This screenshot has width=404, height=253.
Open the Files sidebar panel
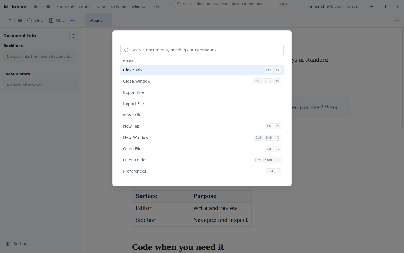click(x=14, y=20)
